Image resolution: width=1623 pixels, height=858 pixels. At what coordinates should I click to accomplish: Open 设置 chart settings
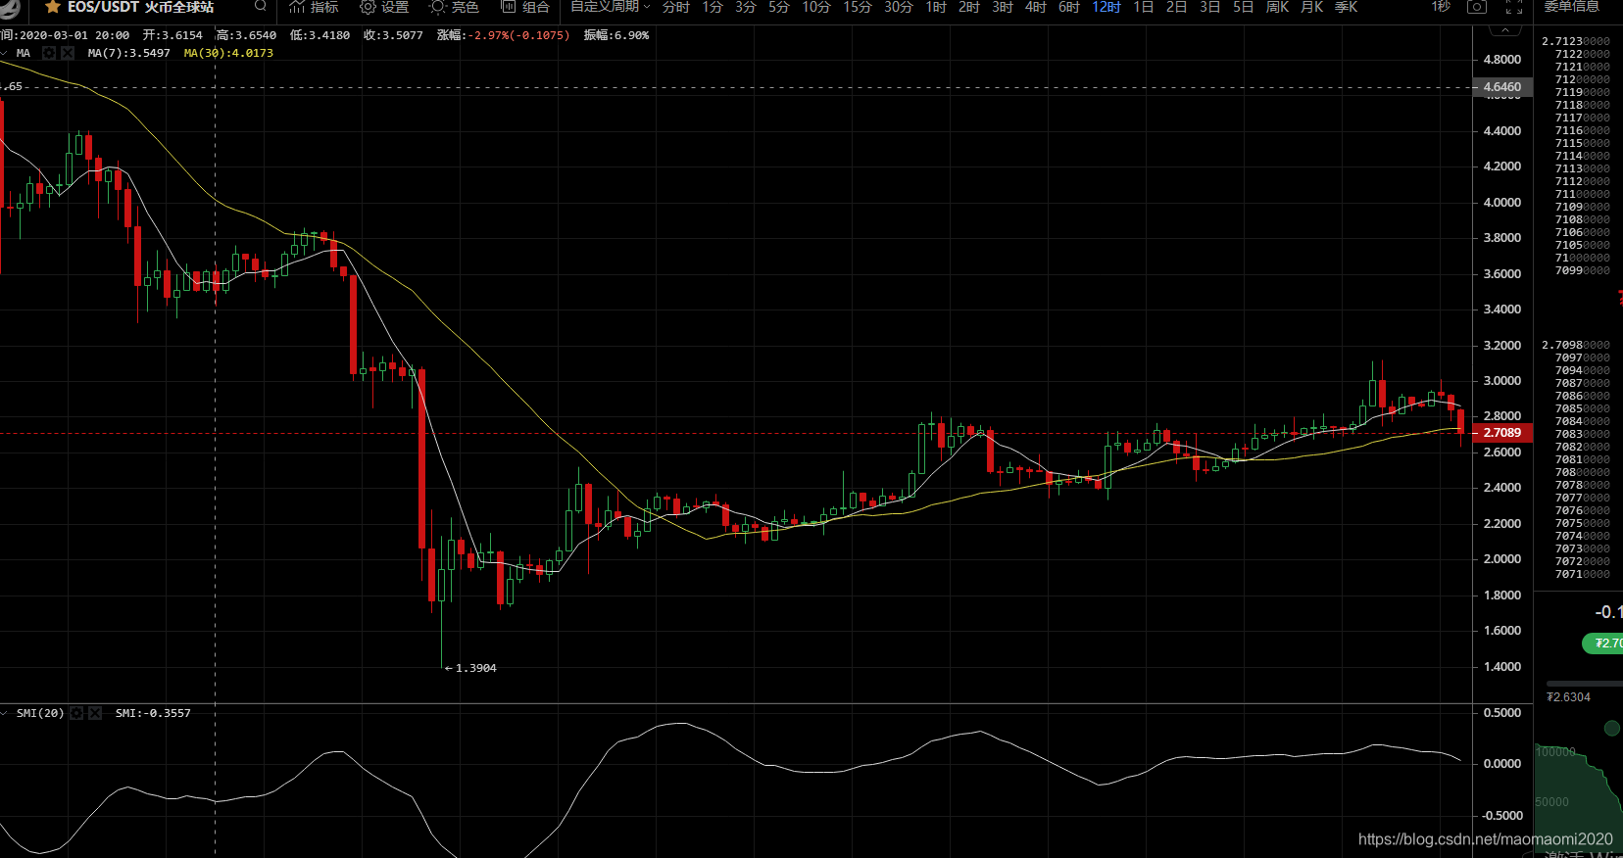[384, 7]
